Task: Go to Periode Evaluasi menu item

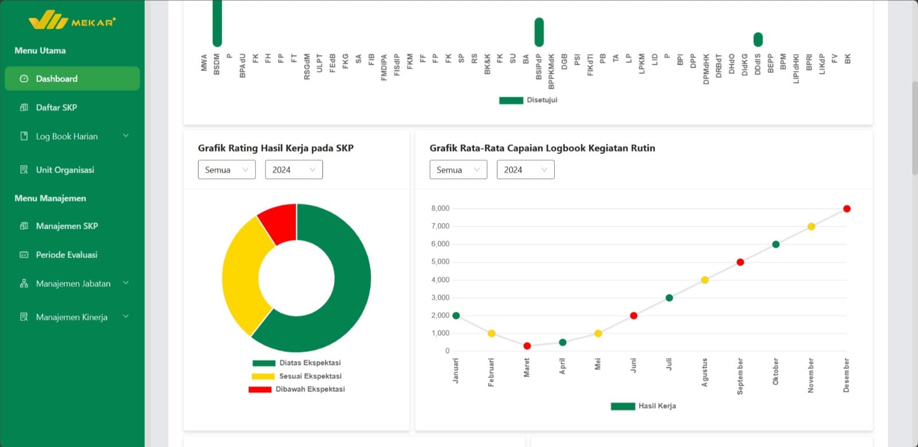Action: point(67,254)
